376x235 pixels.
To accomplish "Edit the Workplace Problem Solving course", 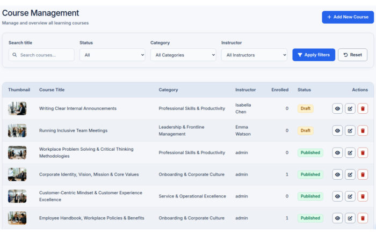I will point(350,152).
